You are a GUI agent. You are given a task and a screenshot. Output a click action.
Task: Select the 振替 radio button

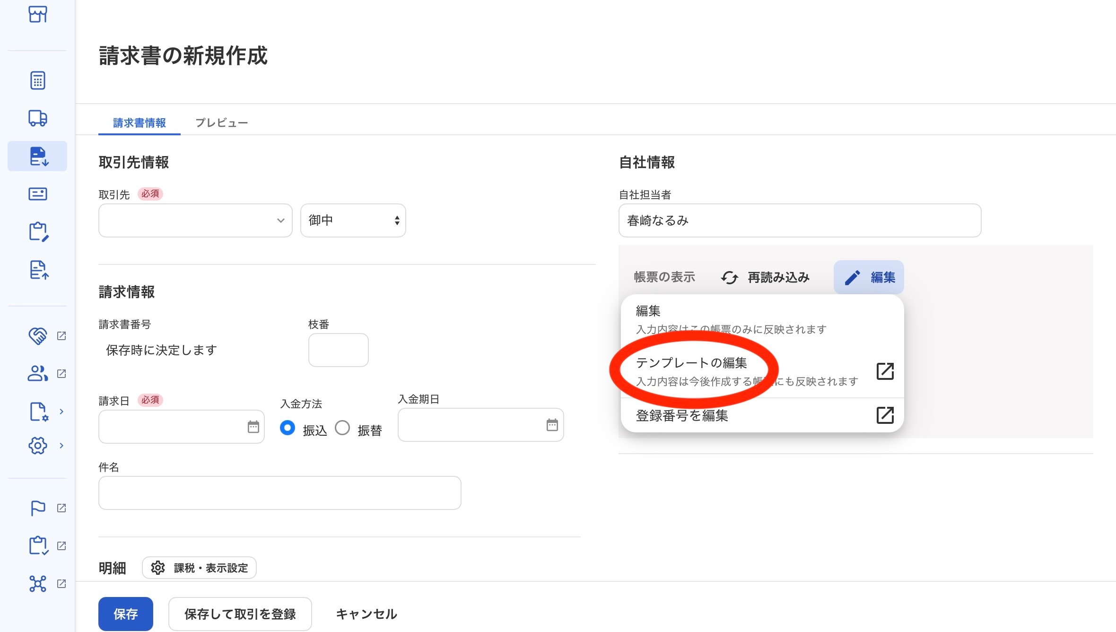(342, 428)
